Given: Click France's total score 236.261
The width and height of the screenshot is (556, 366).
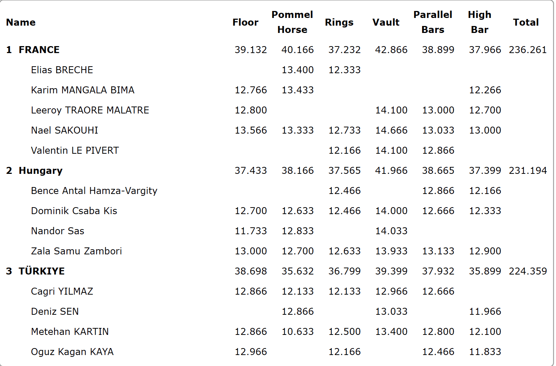Looking at the screenshot, I should pyautogui.click(x=527, y=50).
